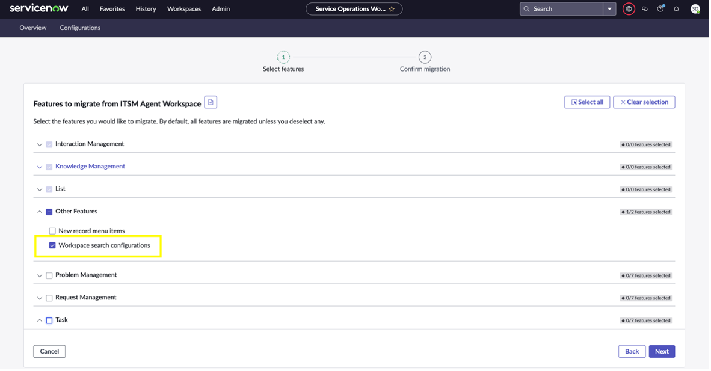Click the Cancel button
Viewport: 711px width, 371px height.
pos(49,352)
